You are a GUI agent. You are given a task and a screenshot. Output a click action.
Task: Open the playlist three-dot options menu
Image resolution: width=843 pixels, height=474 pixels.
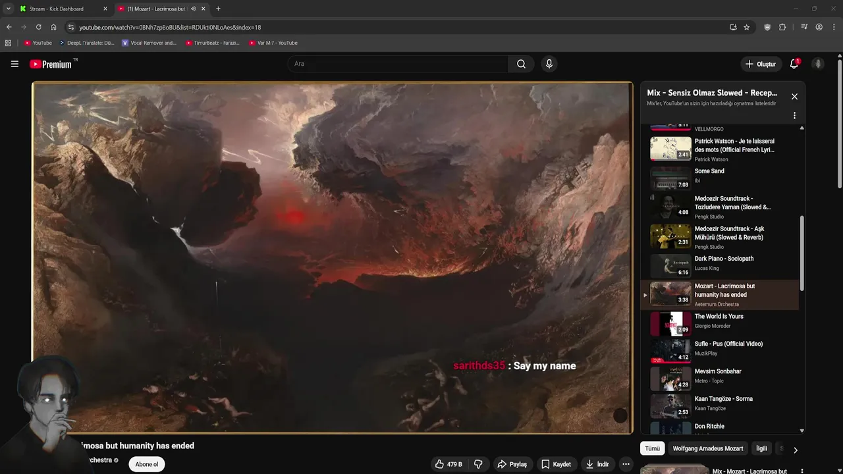point(794,115)
